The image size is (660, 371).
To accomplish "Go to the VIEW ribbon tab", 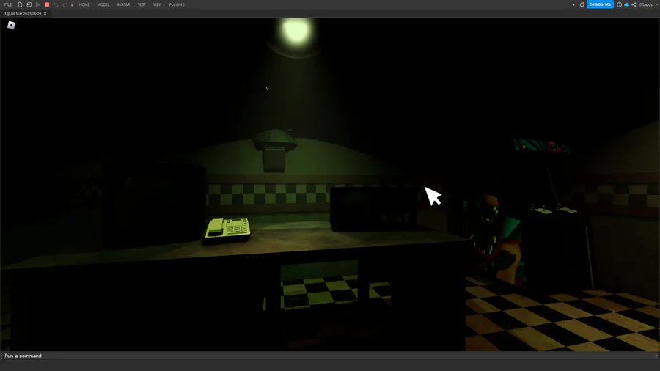I will 158,4.
